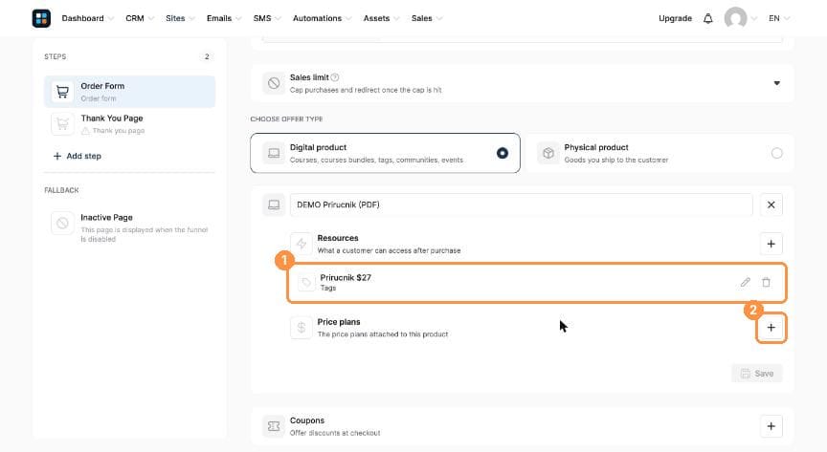827x452 pixels.
Task: Select the Thank You Page step
Action: 130,124
